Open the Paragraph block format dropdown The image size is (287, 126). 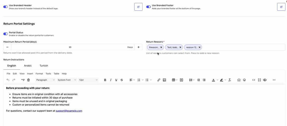point(45,80)
